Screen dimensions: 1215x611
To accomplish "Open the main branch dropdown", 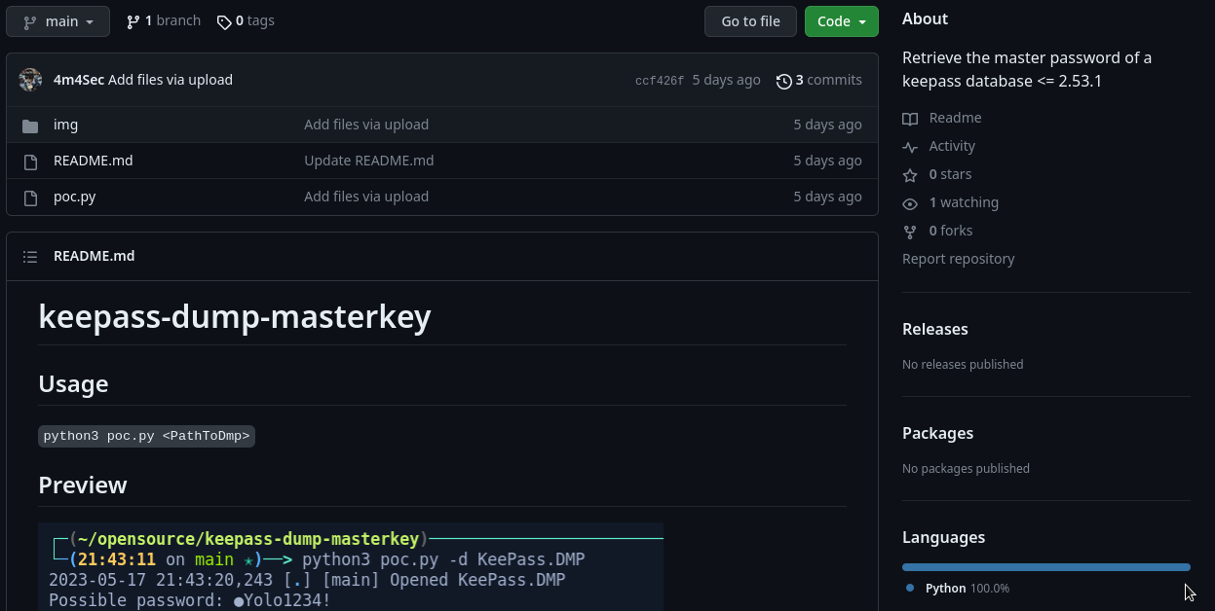I will point(58,21).
